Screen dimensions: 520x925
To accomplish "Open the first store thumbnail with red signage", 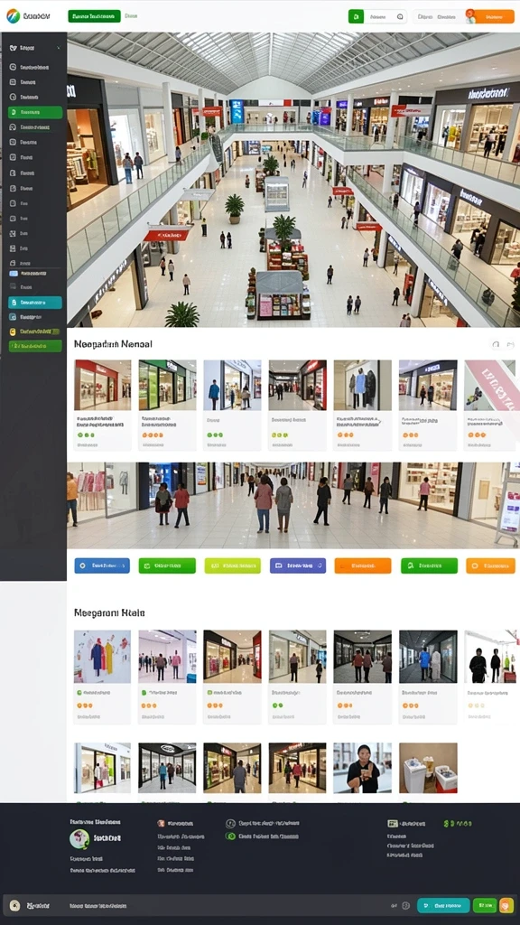I will (103, 385).
